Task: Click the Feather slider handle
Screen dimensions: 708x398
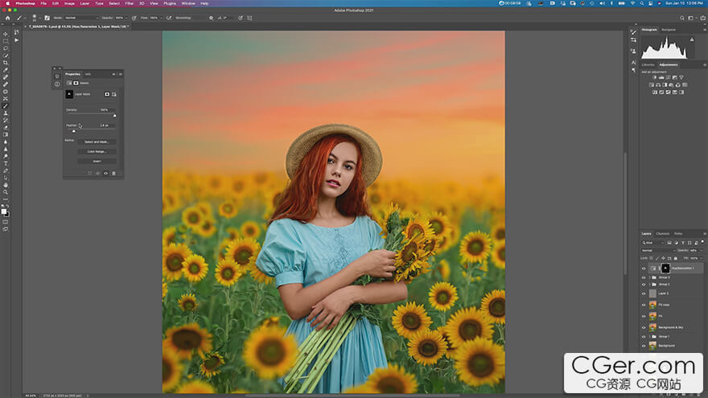Action: (x=74, y=130)
